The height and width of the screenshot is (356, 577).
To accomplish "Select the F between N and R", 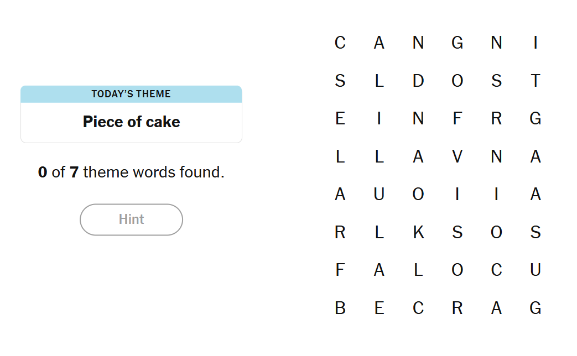I will [457, 118].
